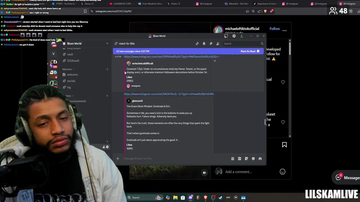Screen dimensions: 360x202
Task: Click the plus attachment button in message bar
Action: coord(118,159)
